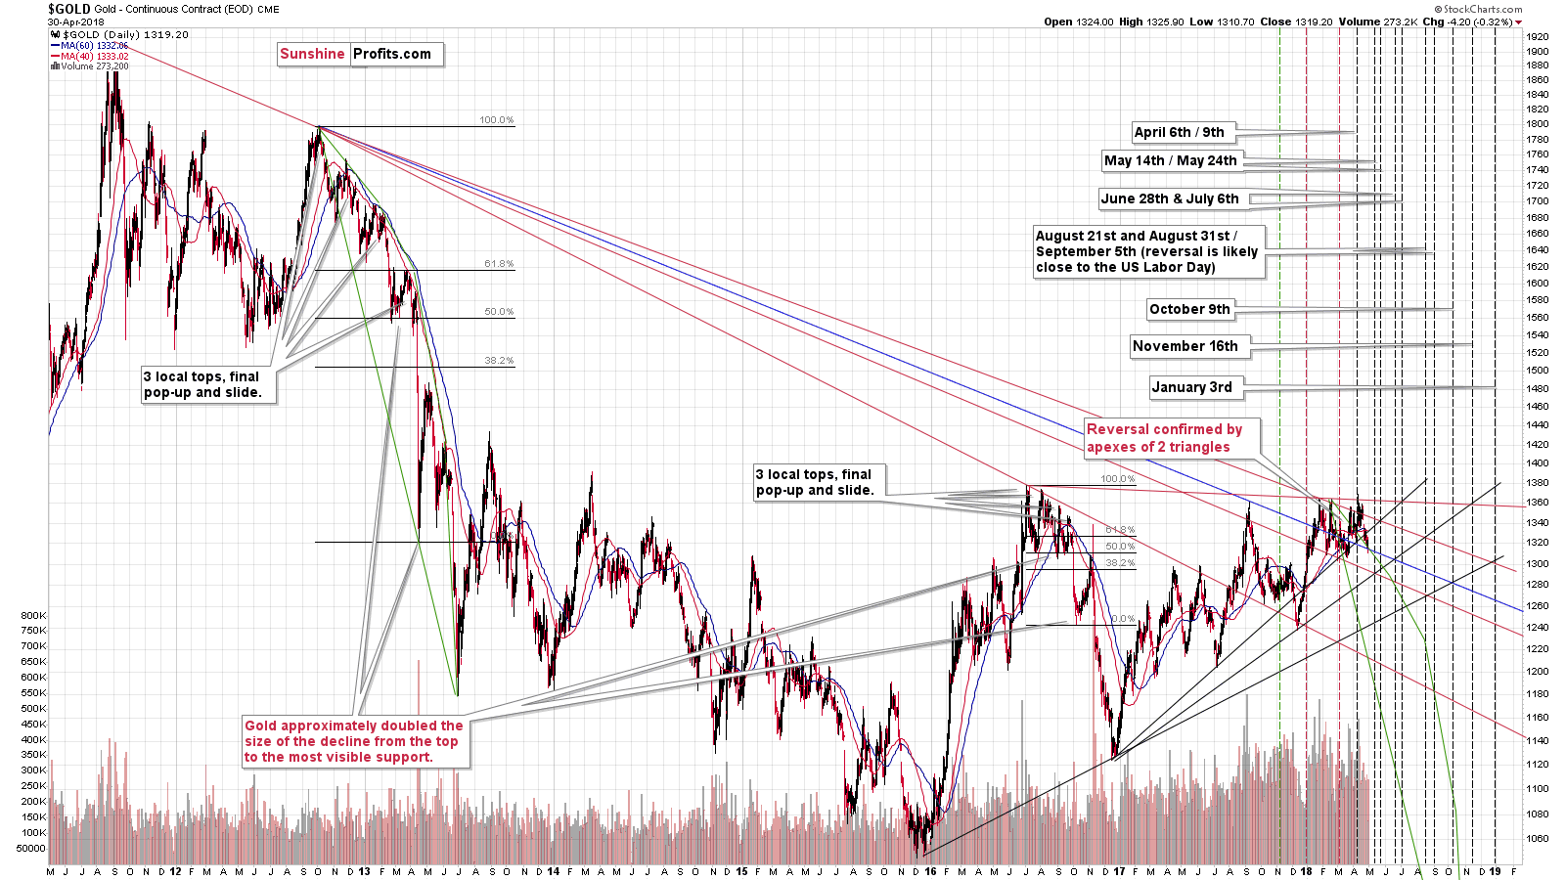Click the 'Volume 273.2K' header value
The height and width of the screenshot is (880, 1565).
click(x=1377, y=22)
